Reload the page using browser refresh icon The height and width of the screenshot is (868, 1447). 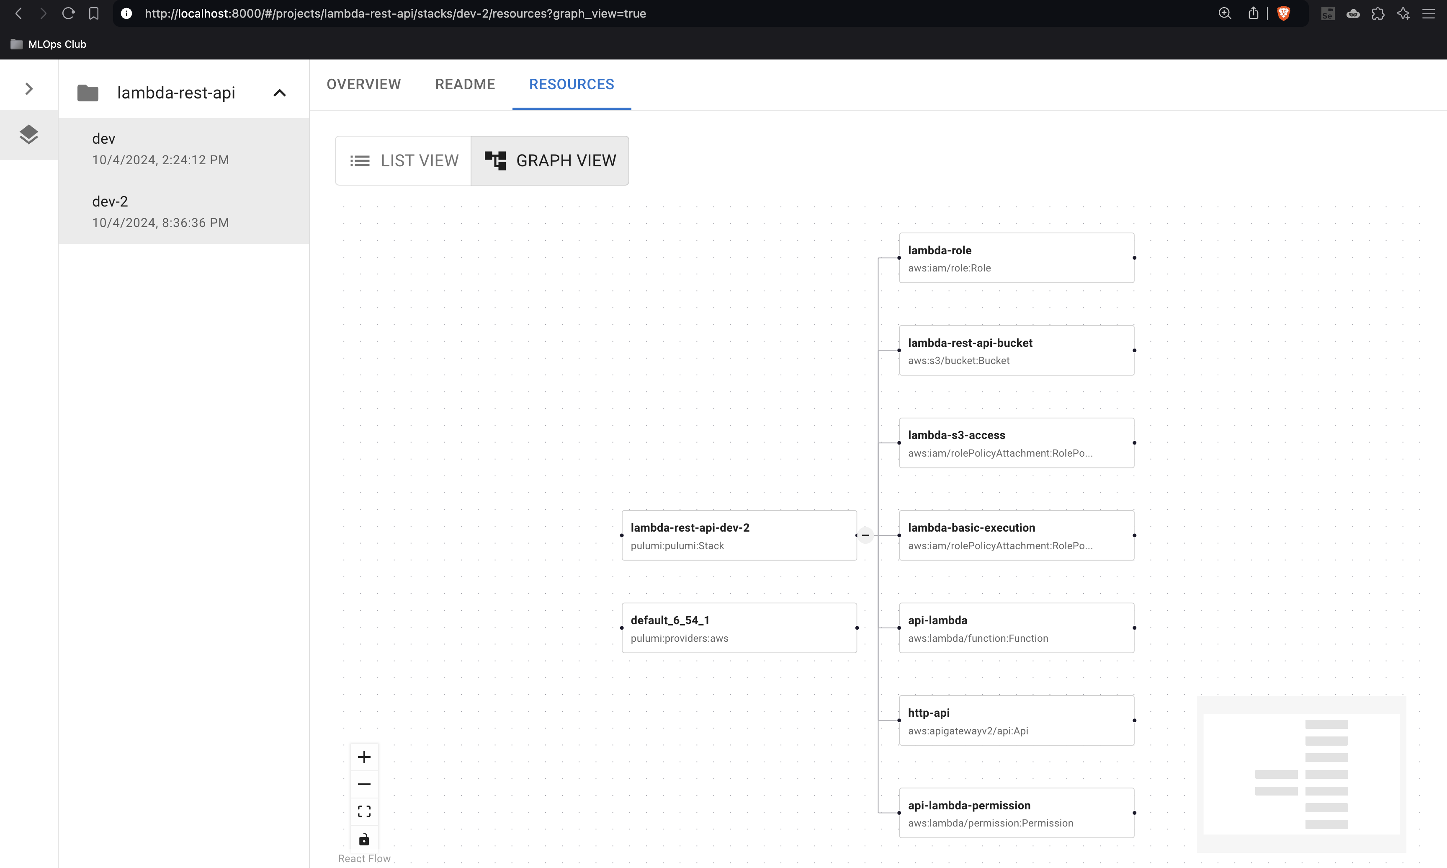click(x=68, y=13)
